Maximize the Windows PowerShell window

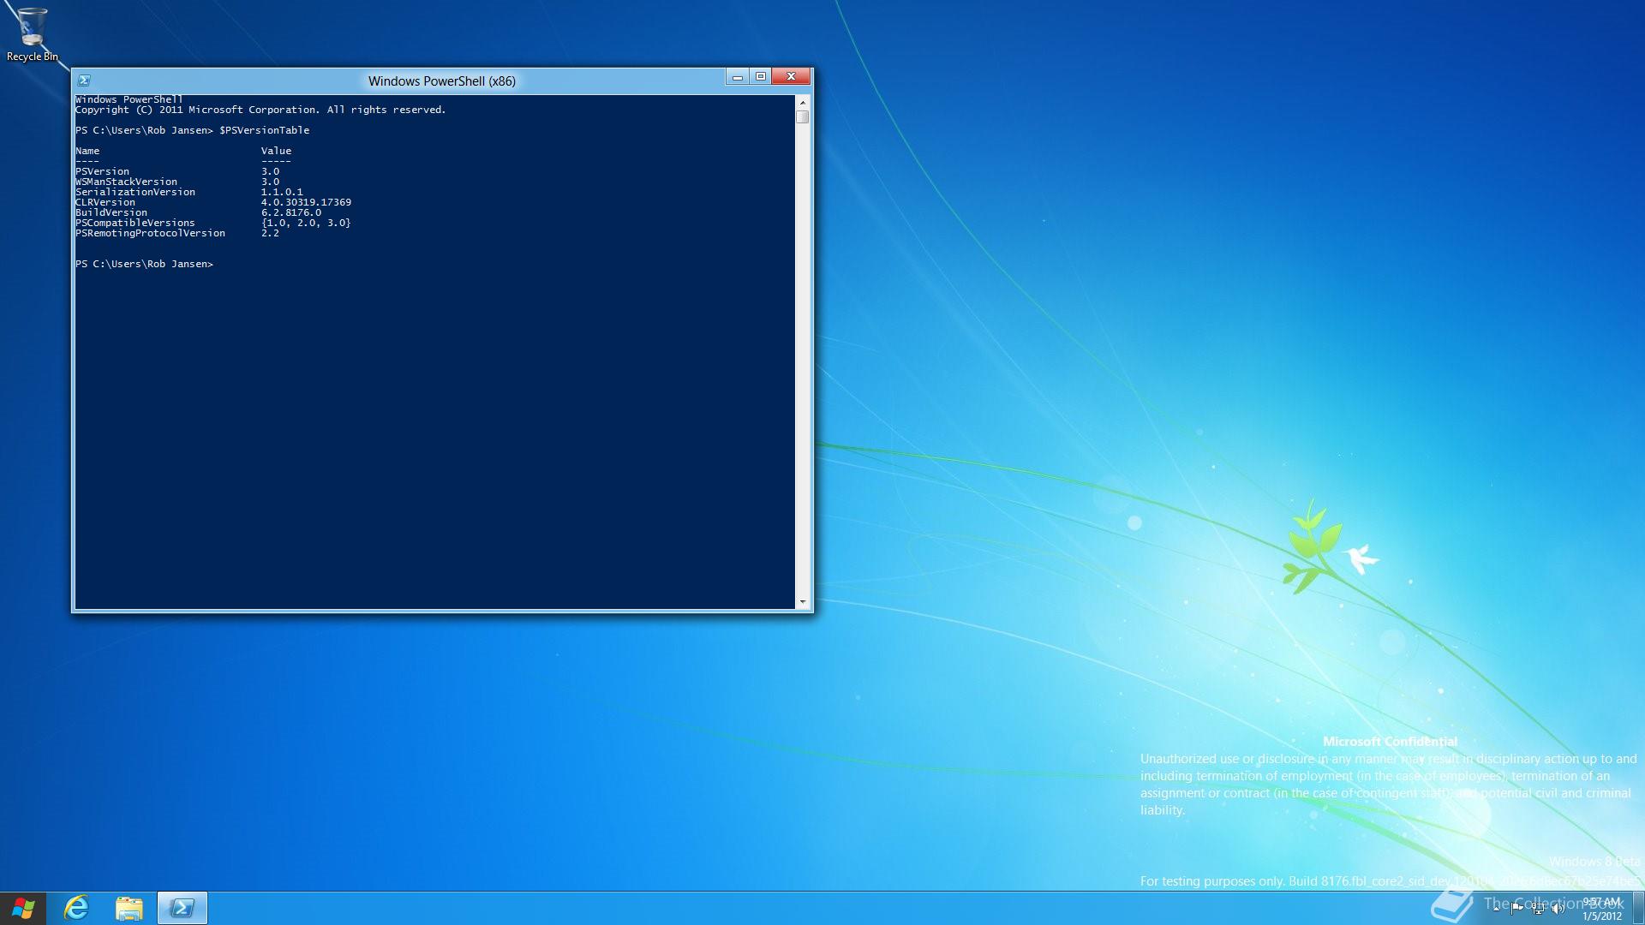(760, 77)
